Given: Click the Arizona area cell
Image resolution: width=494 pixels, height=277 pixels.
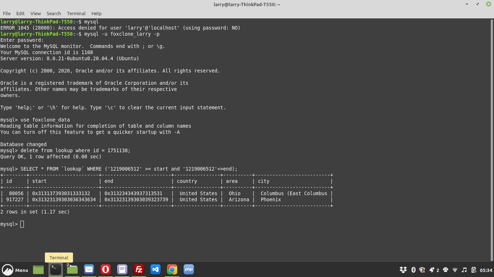Looking at the screenshot, I should (239, 199).
